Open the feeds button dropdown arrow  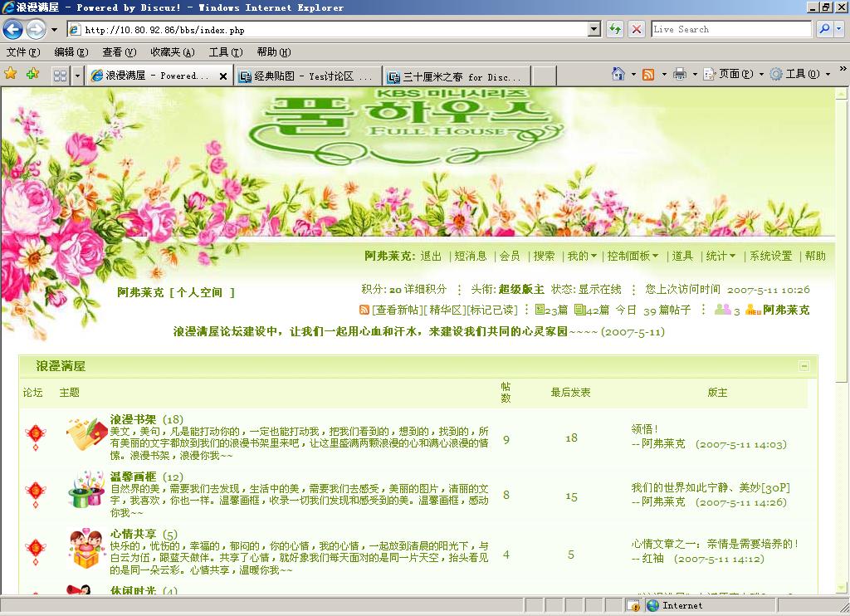tap(664, 74)
